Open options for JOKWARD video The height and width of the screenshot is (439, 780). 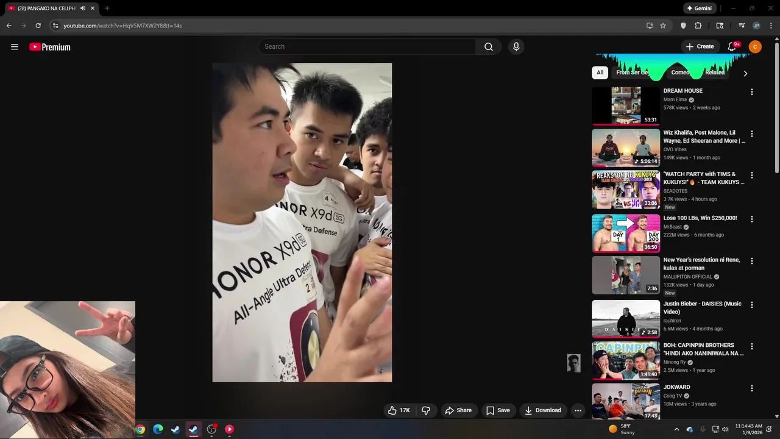coord(752,388)
